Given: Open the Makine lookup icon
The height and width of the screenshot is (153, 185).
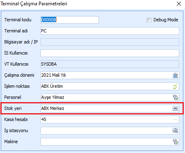Looking at the screenshot, I should point(175,142).
